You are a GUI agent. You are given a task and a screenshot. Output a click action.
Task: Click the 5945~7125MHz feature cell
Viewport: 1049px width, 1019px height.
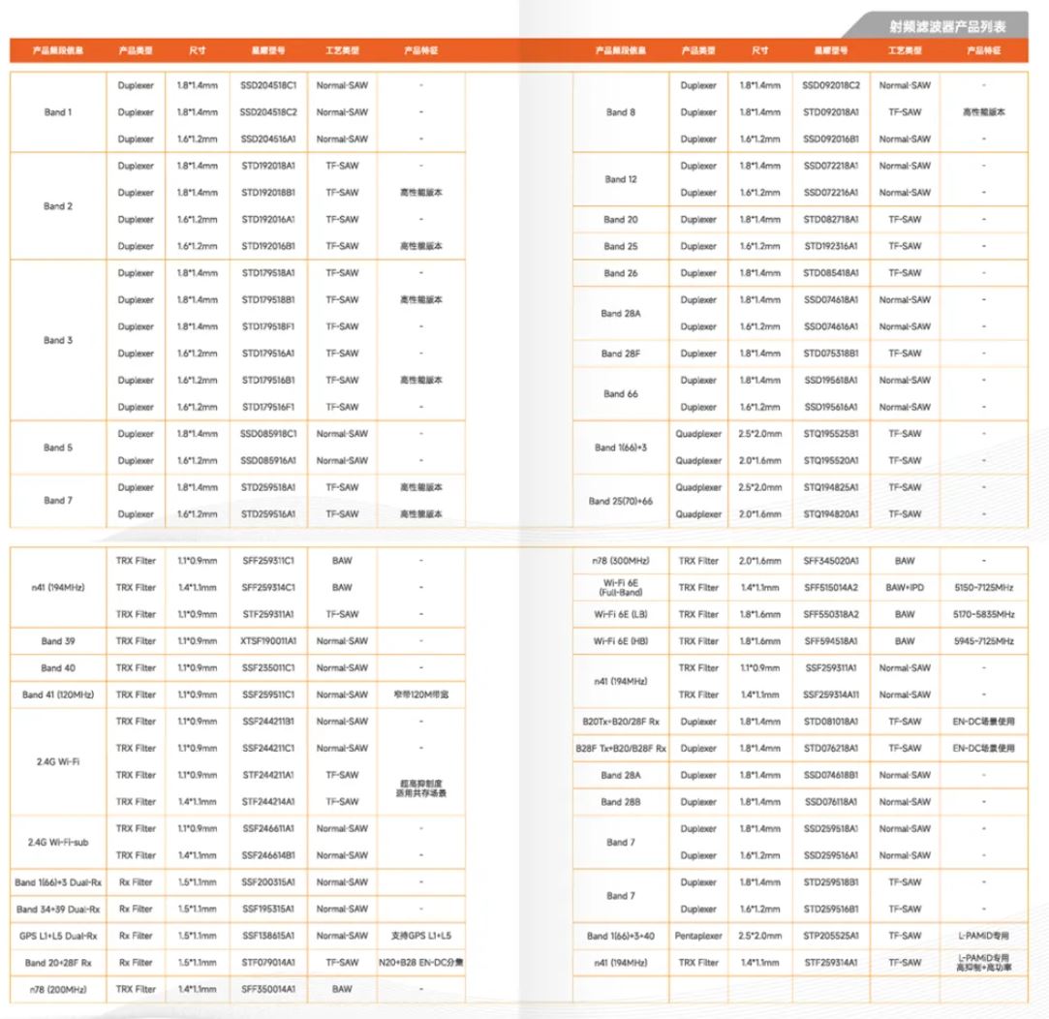[x=982, y=641]
